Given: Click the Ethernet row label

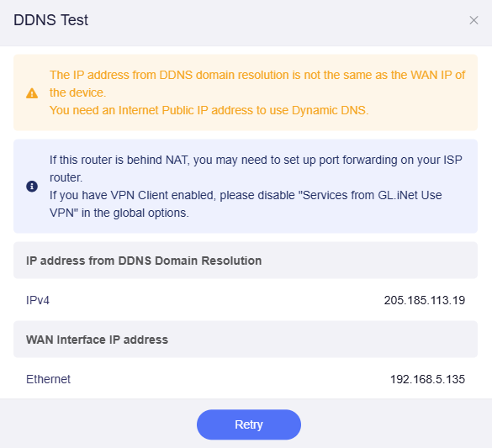Looking at the screenshot, I should click(48, 379).
